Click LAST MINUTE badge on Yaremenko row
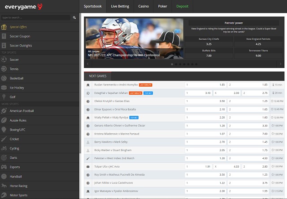Viewport: 287px width, 199px height. click(x=145, y=85)
